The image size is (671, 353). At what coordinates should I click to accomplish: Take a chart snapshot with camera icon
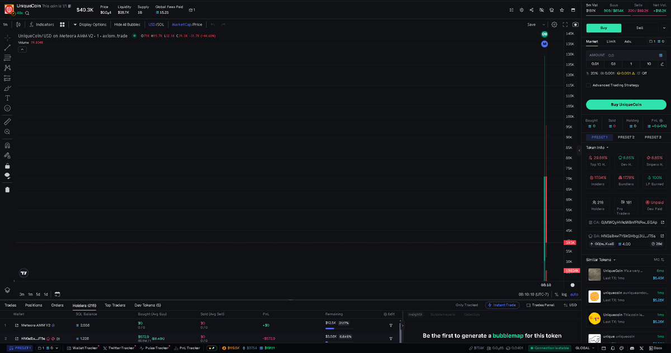click(575, 25)
